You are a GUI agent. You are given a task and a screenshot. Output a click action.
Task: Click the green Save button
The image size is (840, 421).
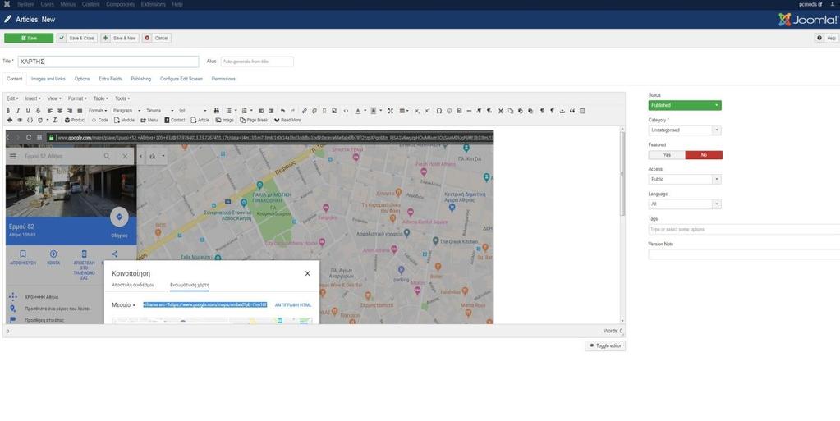coord(29,38)
